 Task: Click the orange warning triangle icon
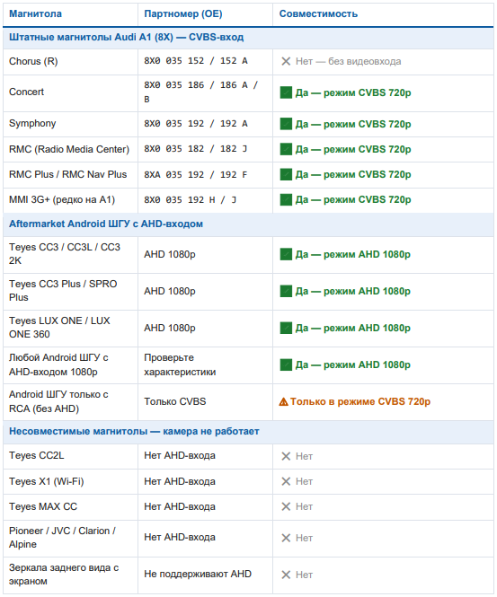coord(284,401)
